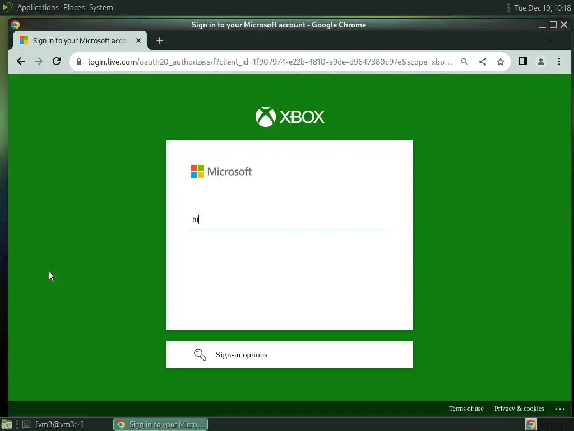Click the address bar URL
This screenshot has width=574, height=431.
coord(270,62)
